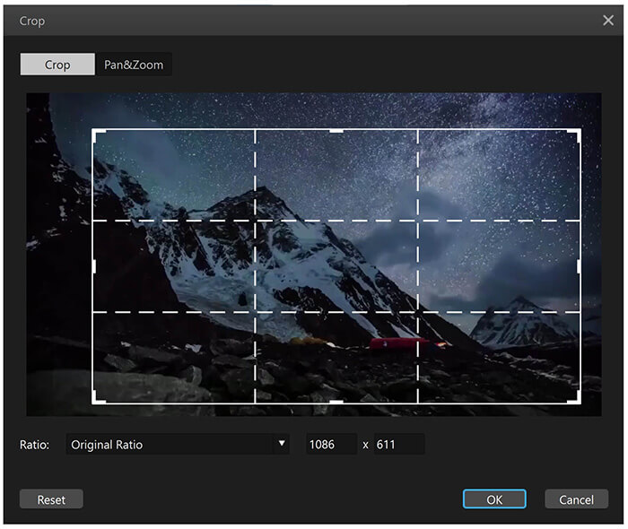628x529 pixels.
Task: Close the Crop dialog with the X
Action: (608, 21)
